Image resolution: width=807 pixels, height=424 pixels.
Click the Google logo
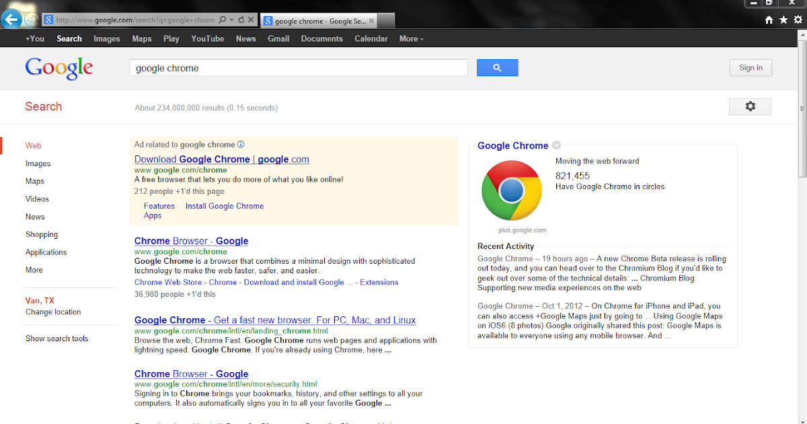click(x=59, y=69)
